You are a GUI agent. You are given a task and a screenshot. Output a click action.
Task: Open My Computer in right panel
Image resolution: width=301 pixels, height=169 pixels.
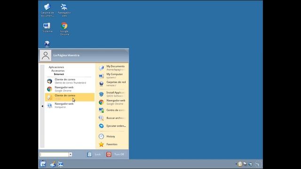click(x=112, y=76)
